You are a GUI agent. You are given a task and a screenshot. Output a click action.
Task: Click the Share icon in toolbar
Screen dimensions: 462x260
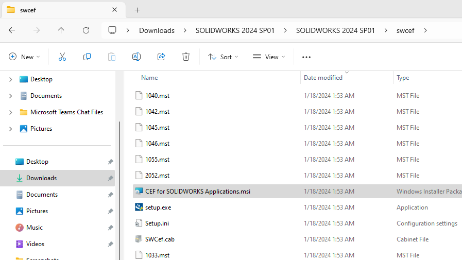tap(161, 57)
